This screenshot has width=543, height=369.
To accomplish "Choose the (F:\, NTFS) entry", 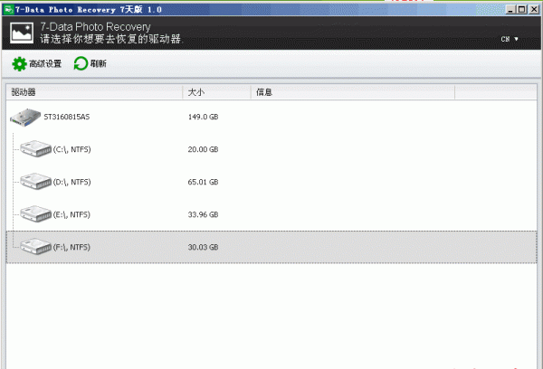I will pos(71,247).
